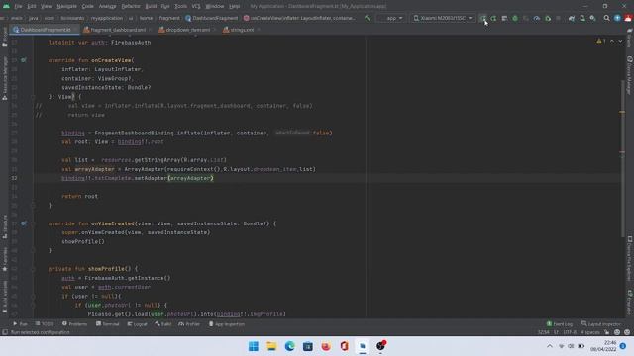
Task: Open the Project tool window sidebar button
Action: point(5,38)
